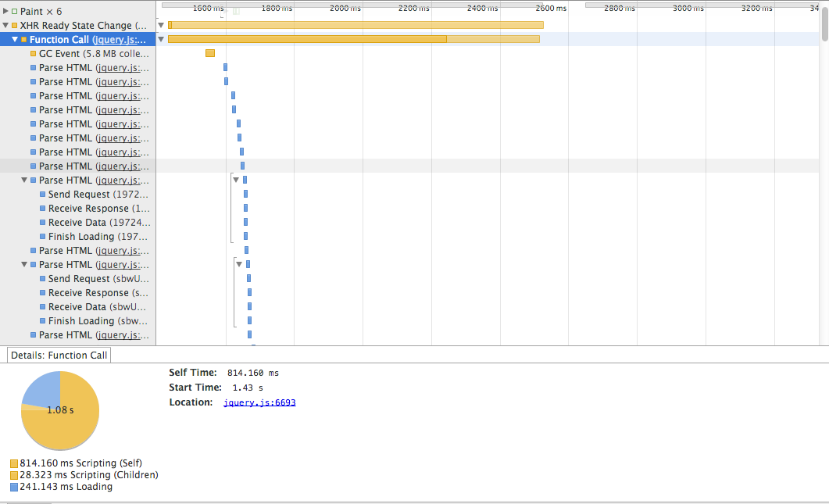Click the 1.08 s pie chart

tap(60, 410)
